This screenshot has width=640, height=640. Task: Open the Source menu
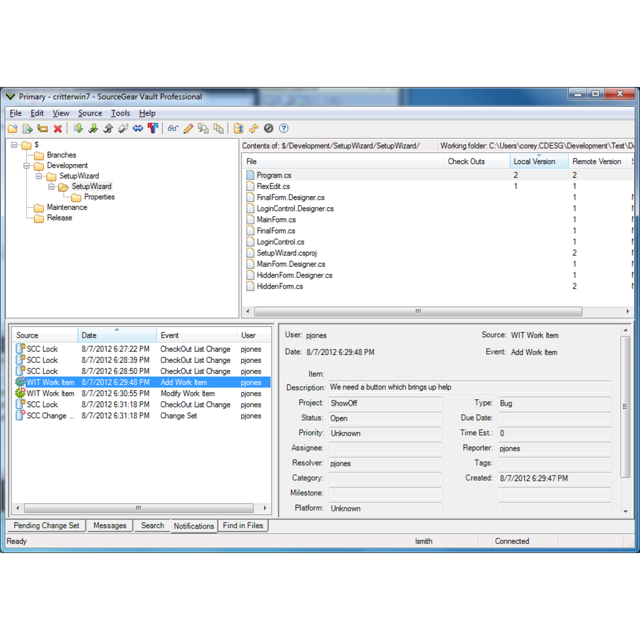pyautogui.click(x=90, y=113)
